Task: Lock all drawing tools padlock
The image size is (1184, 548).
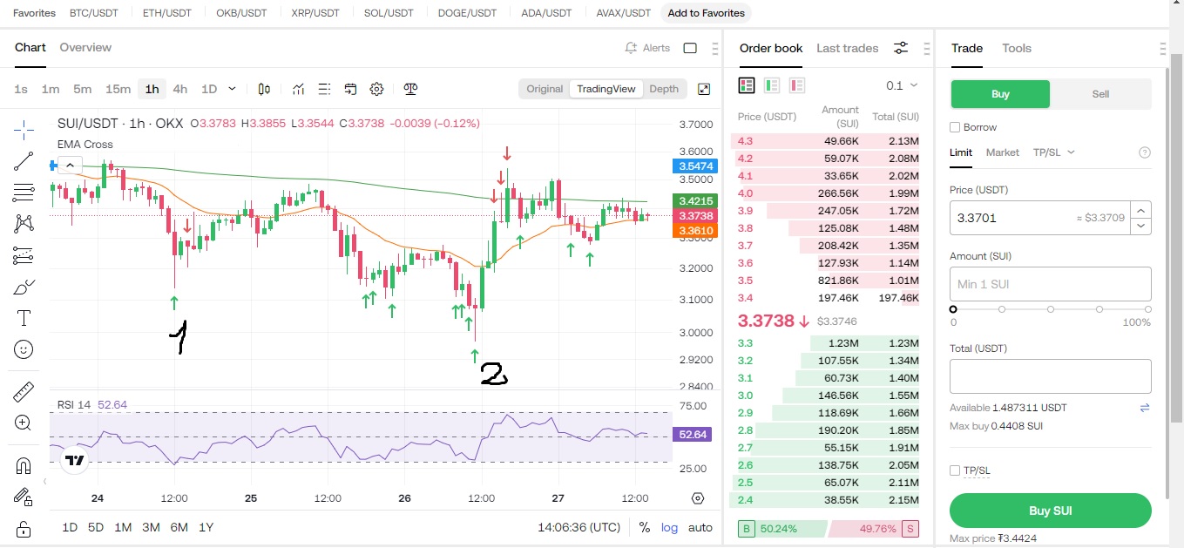Action: pos(24,529)
